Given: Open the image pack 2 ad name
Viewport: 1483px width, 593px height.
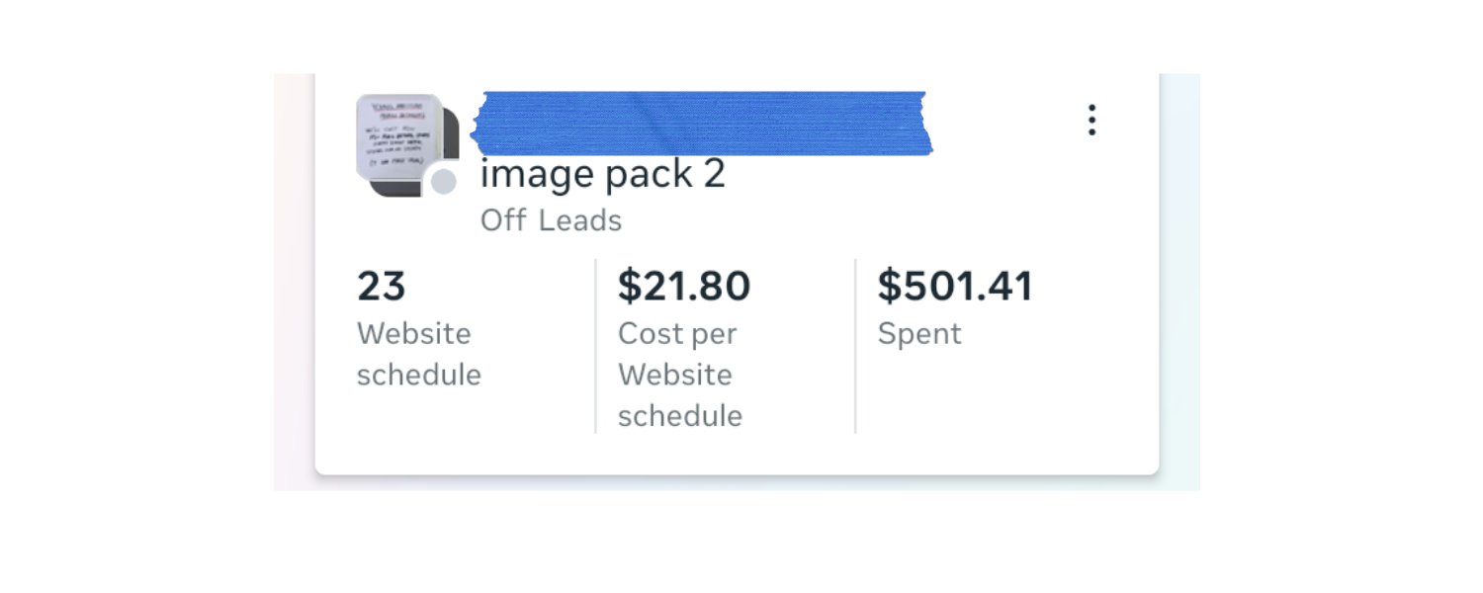Looking at the screenshot, I should [x=603, y=175].
